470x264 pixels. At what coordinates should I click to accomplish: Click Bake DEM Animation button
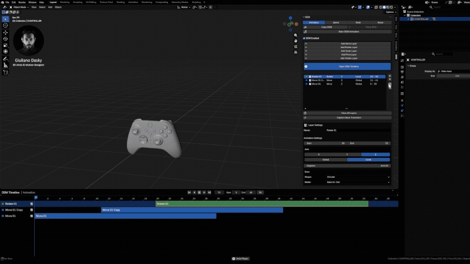click(x=348, y=32)
